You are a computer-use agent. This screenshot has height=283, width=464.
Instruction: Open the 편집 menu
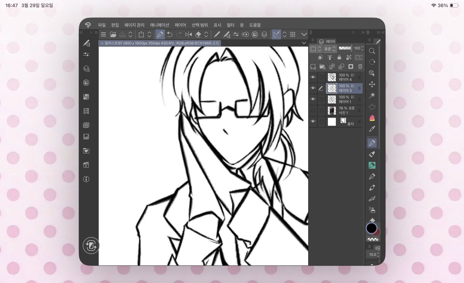point(115,25)
